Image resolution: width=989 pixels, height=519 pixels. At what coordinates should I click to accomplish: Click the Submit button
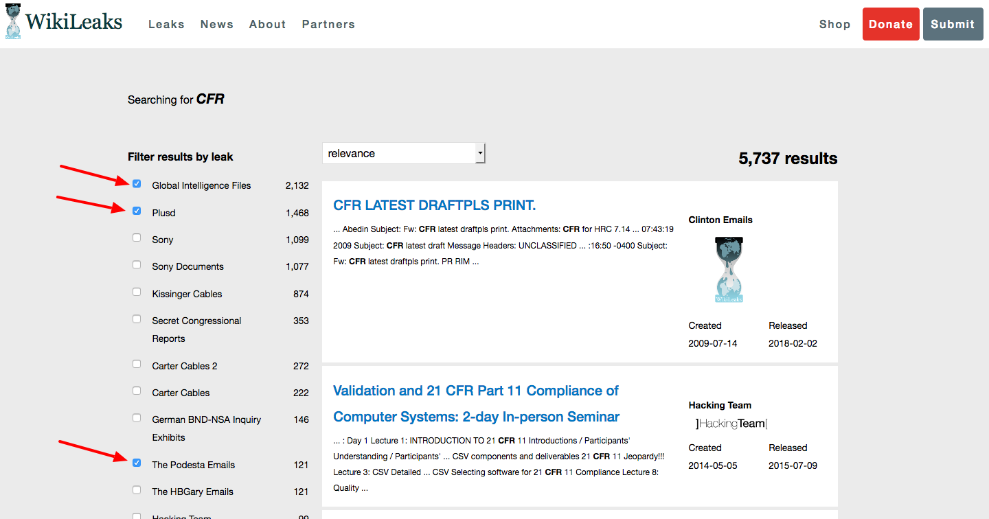[953, 24]
